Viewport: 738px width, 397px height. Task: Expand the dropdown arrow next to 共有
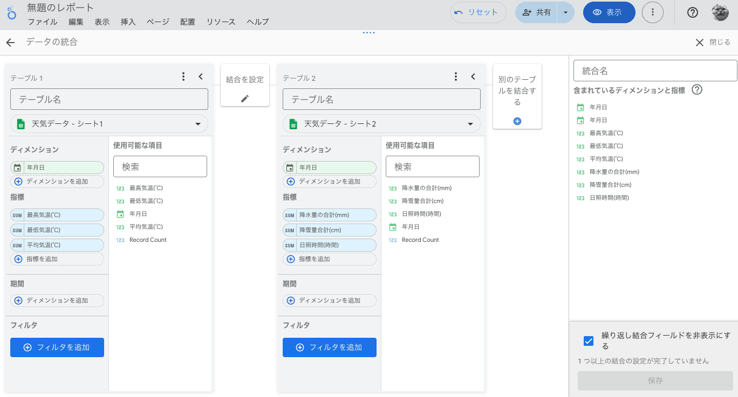click(565, 12)
